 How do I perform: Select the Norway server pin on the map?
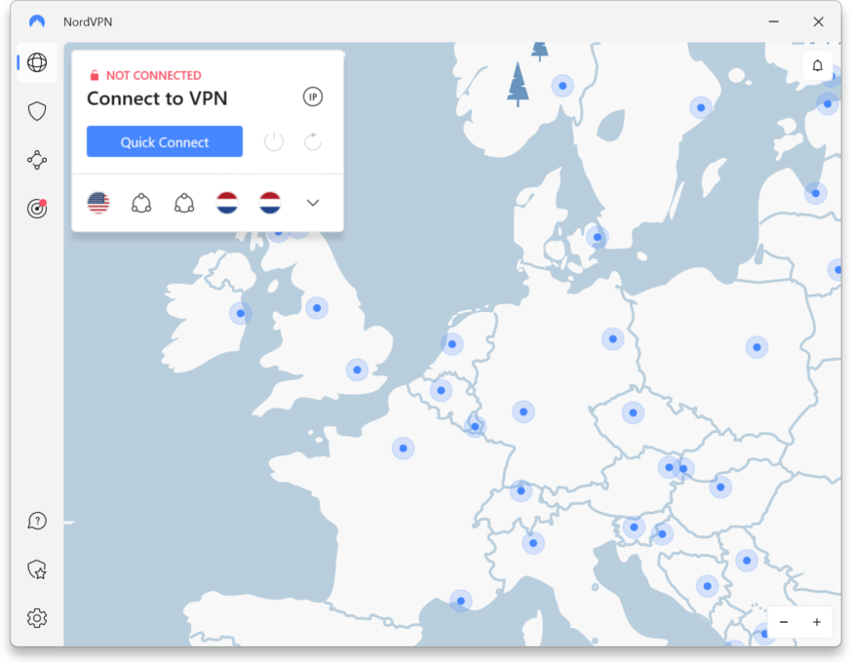coord(562,86)
